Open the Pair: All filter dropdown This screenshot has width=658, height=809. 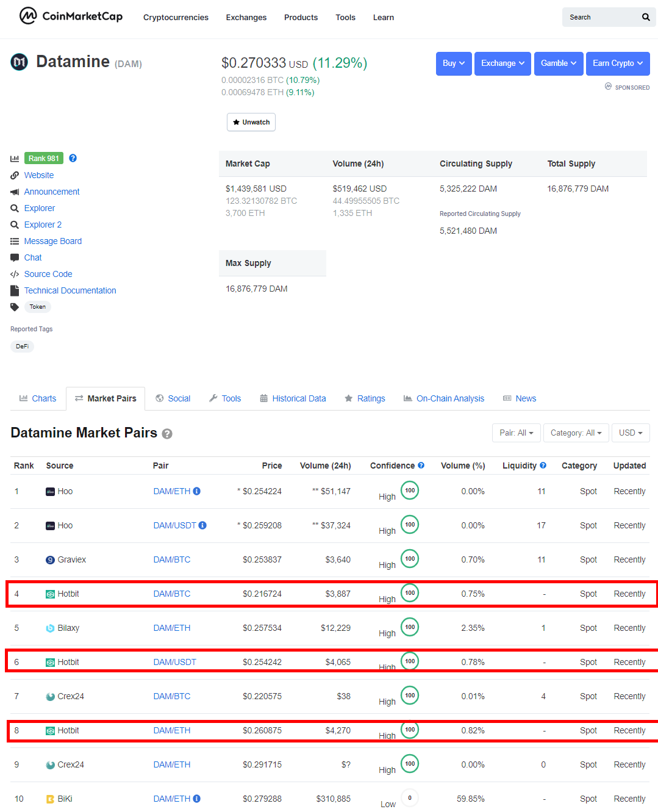pyautogui.click(x=517, y=433)
